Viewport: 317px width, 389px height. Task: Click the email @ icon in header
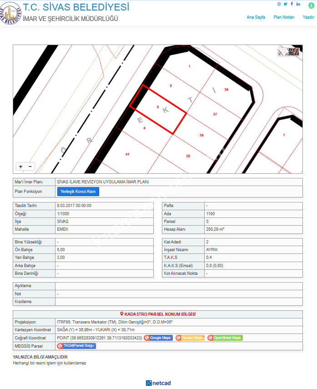(279, 4)
